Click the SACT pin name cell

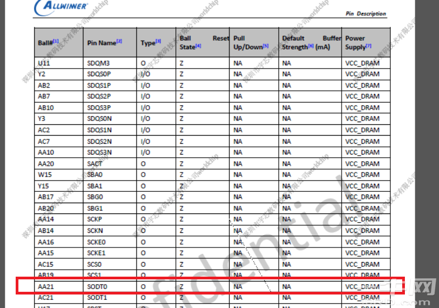[94, 164]
